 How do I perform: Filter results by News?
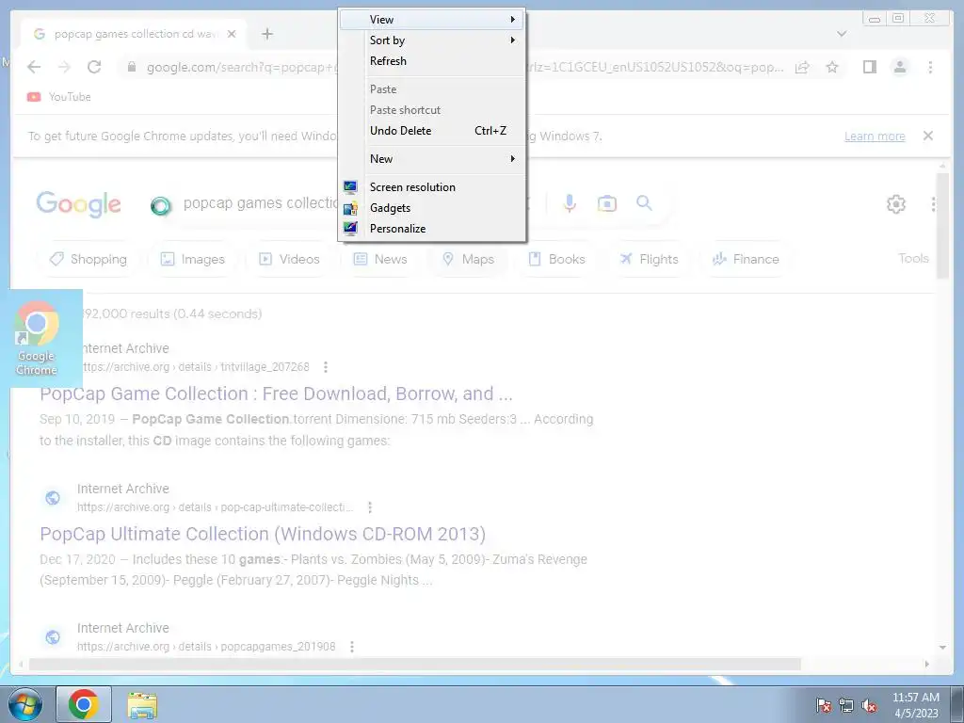380,259
